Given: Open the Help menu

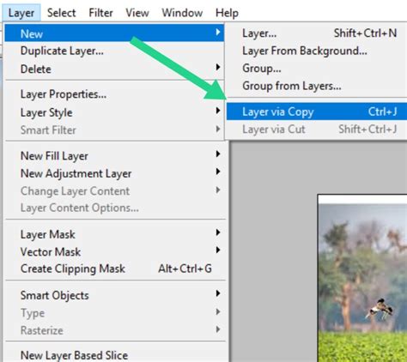Looking at the screenshot, I should point(227,13).
